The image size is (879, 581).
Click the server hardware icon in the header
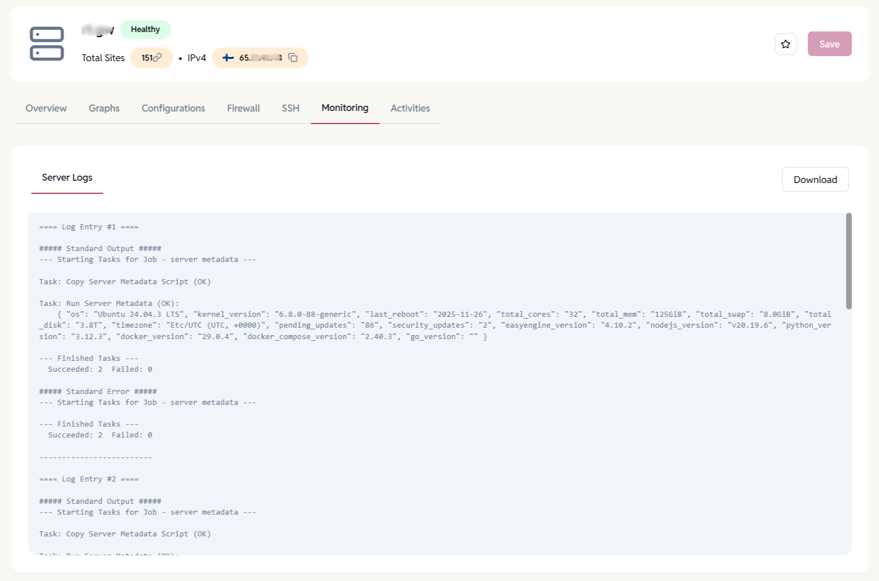click(x=46, y=43)
